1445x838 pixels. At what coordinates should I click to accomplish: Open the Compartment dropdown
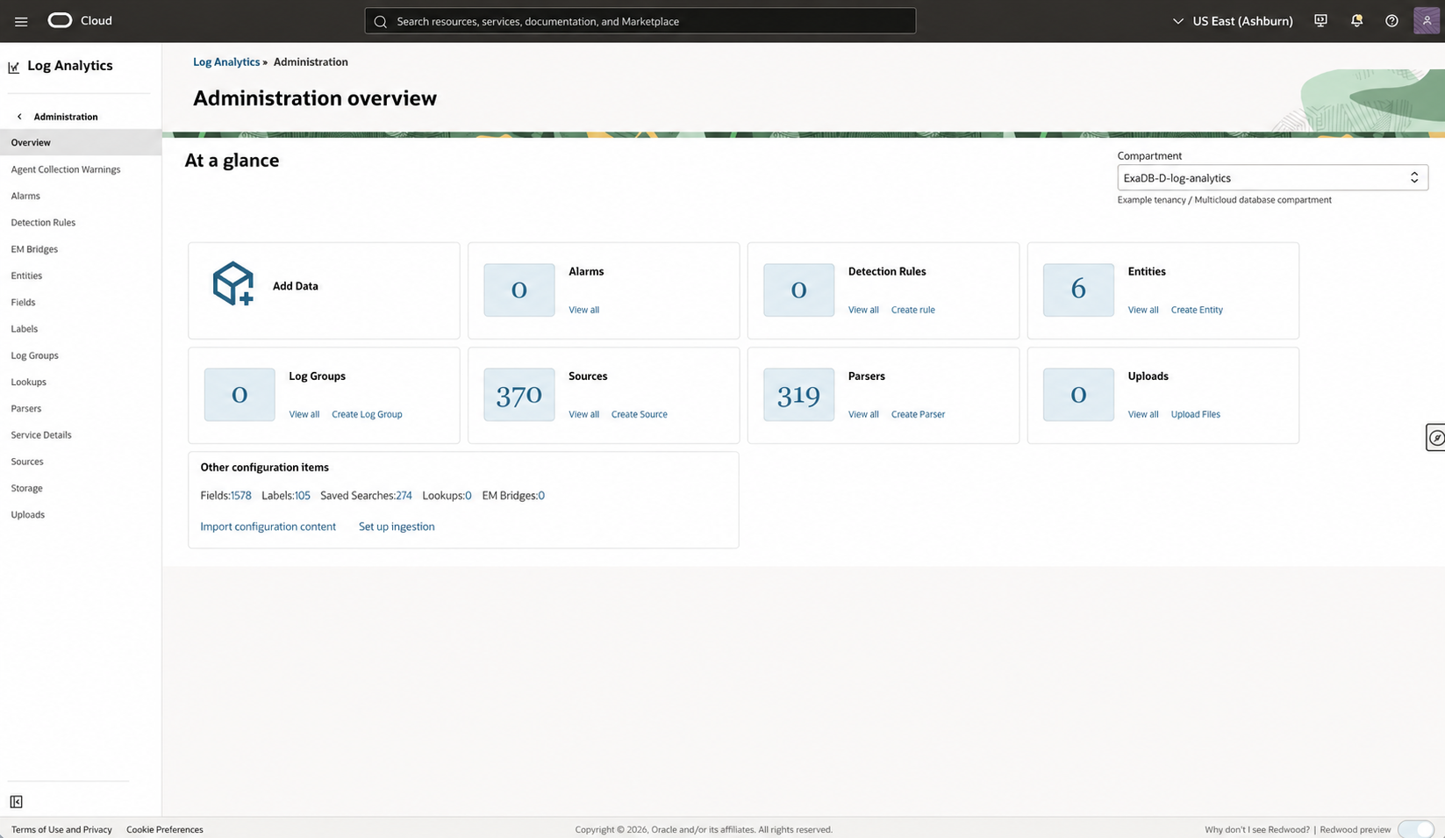(x=1272, y=177)
